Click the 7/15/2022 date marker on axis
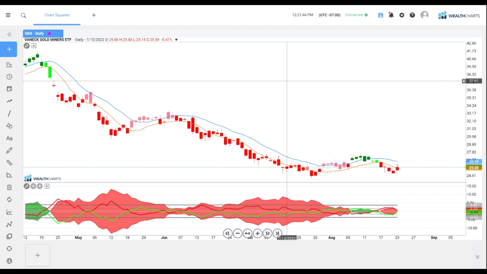The image size is (487, 274). tap(287, 238)
